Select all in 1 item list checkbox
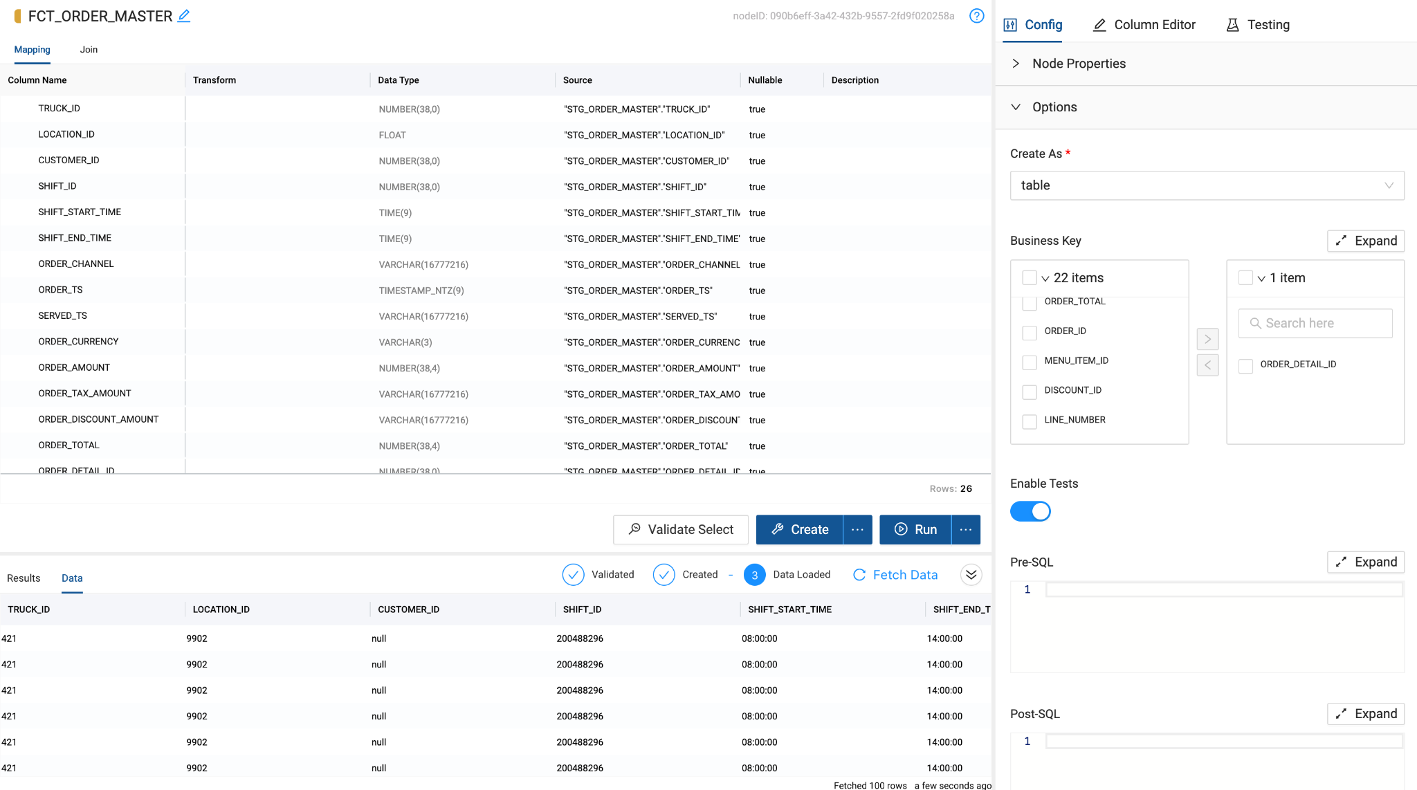Image resolution: width=1417 pixels, height=790 pixels. [1245, 278]
